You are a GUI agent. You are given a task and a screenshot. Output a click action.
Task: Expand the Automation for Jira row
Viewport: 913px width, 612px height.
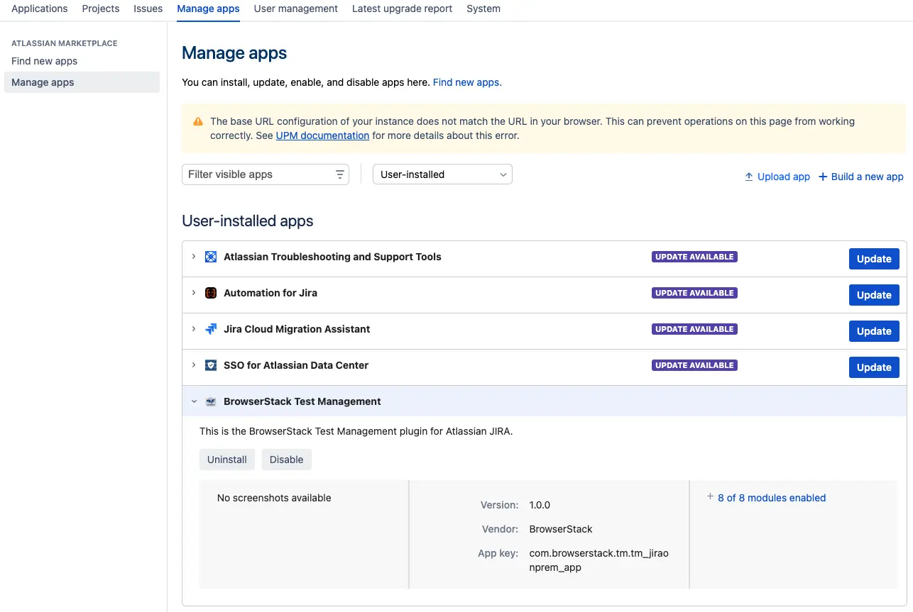pos(194,293)
